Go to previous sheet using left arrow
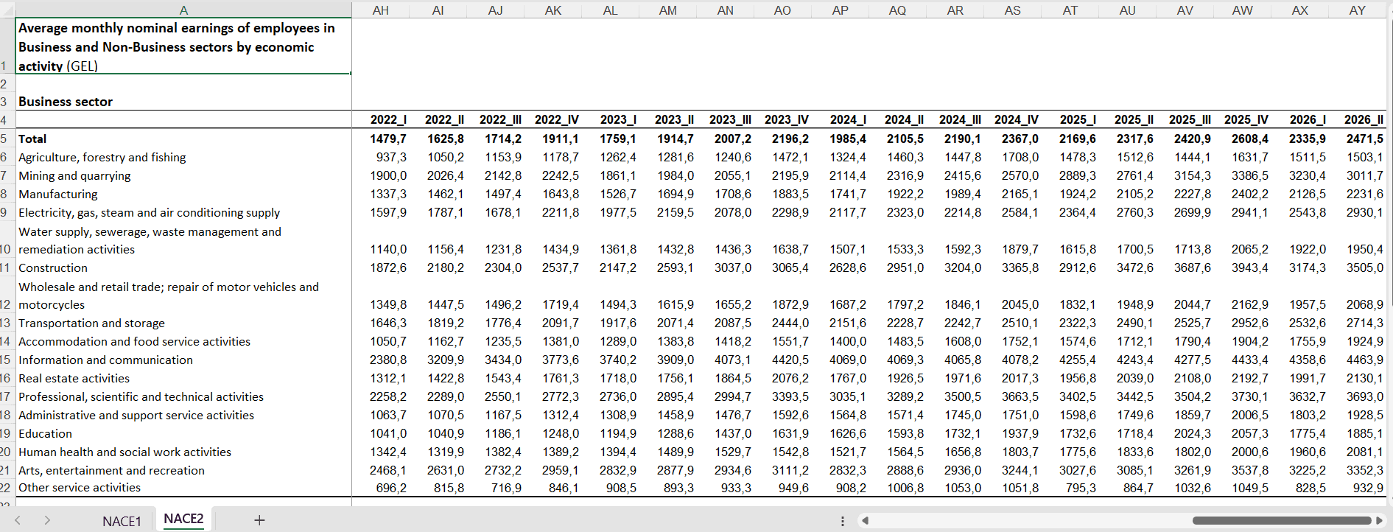This screenshot has width=1393, height=532. pyautogui.click(x=18, y=520)
